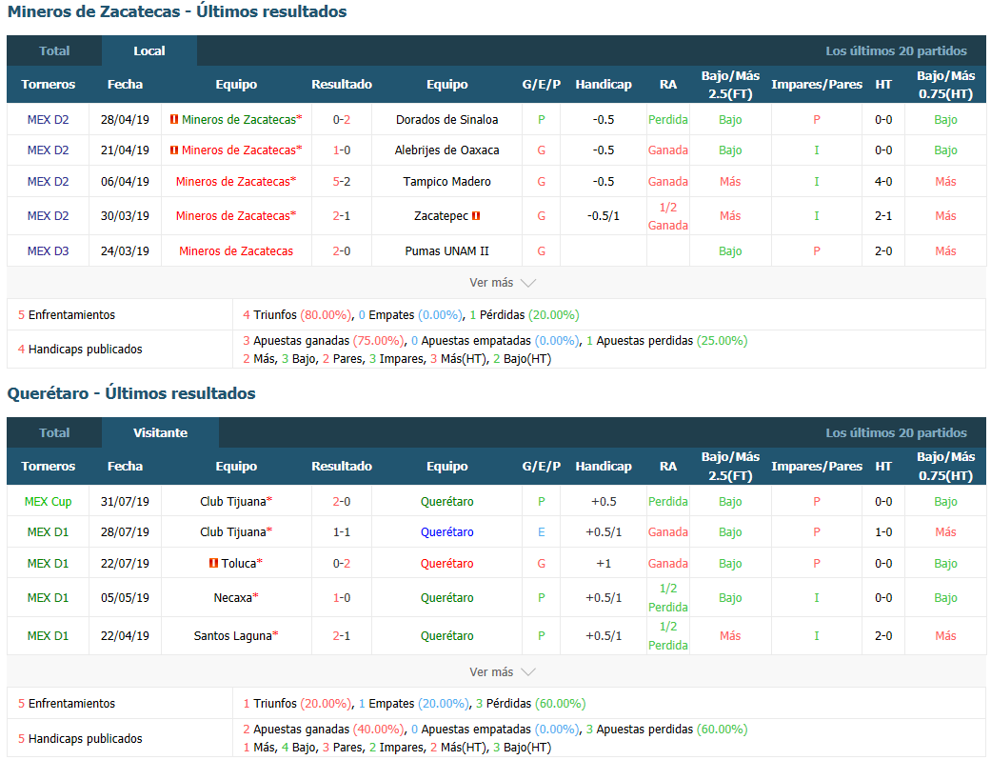Open the MEX Cup tournament link

click(x=48, y=501)
